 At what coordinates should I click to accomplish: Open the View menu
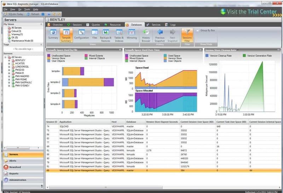(12, 10)
